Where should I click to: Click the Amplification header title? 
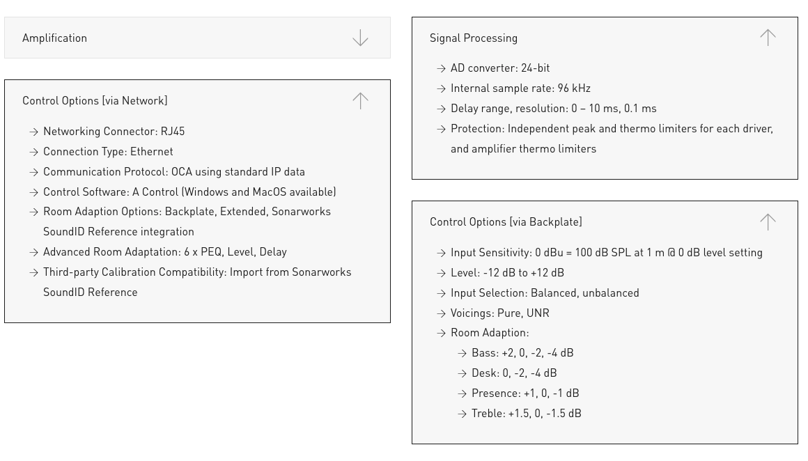pos(54,38)
